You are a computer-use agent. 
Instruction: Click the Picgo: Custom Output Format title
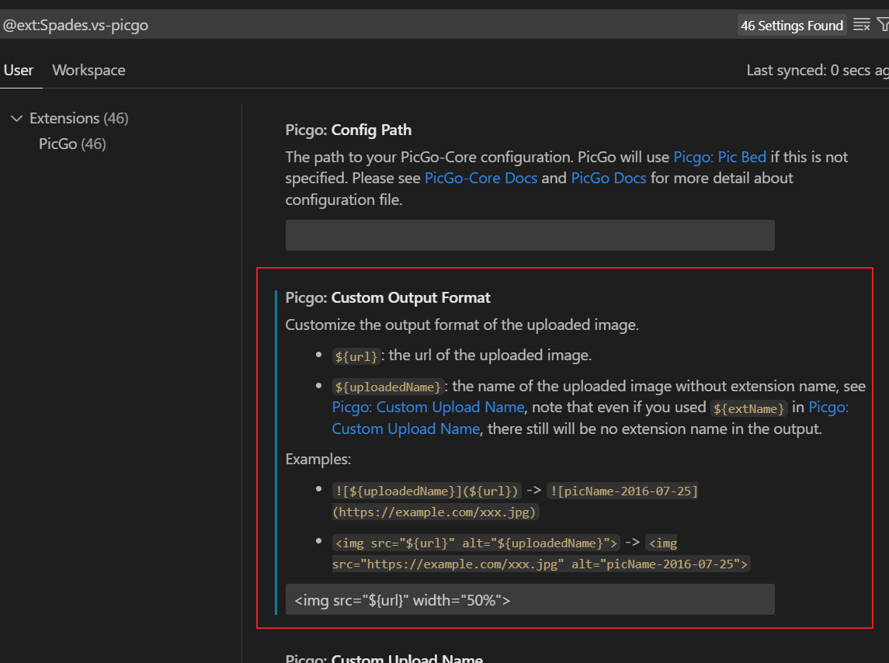(x=387, y=298)
